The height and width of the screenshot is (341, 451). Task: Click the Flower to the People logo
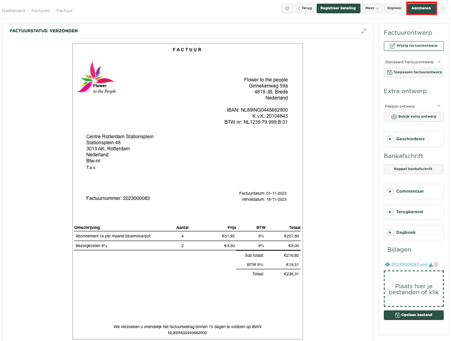pyautogui.click(x=97, y=78)
